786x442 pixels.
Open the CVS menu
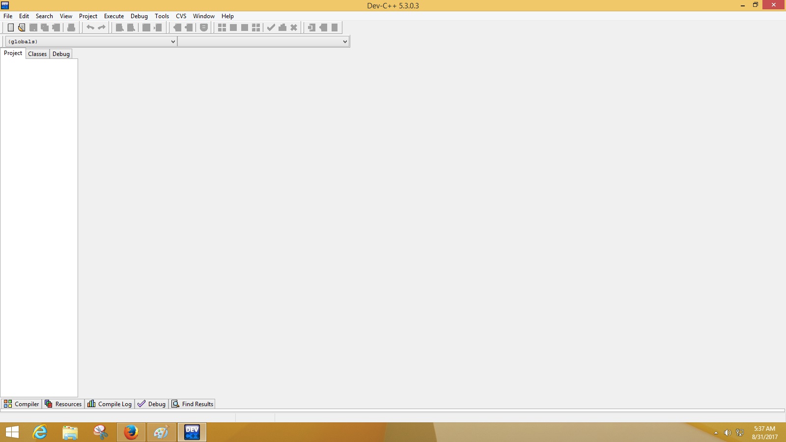coord(181,16)
